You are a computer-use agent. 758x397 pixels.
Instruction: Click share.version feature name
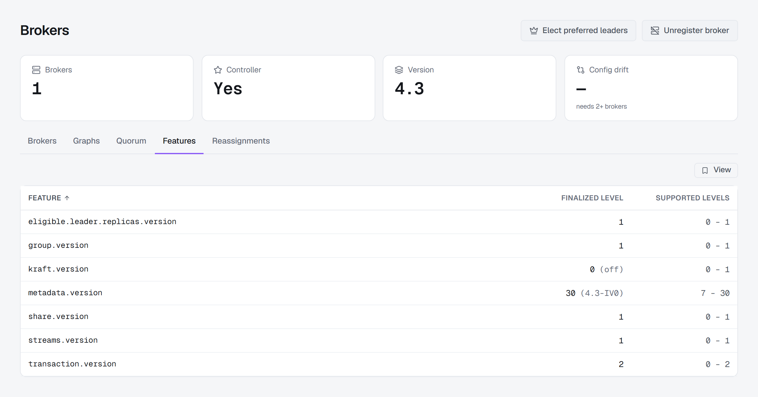(58, 316)
